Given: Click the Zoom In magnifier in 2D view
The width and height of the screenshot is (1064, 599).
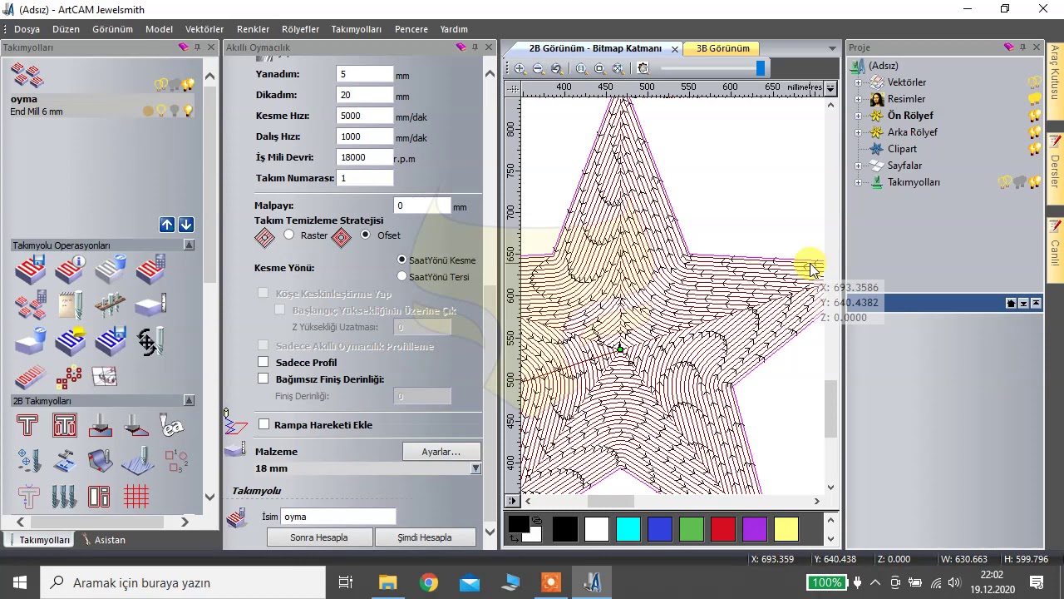Looking at the screenshot, I should (520, 69).
